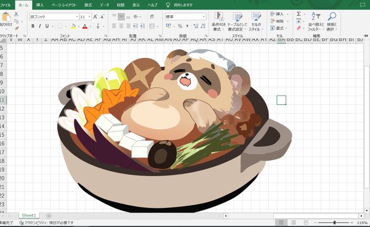Click the Fill down arrow icon
370x227 pixels.
(299, 21)
